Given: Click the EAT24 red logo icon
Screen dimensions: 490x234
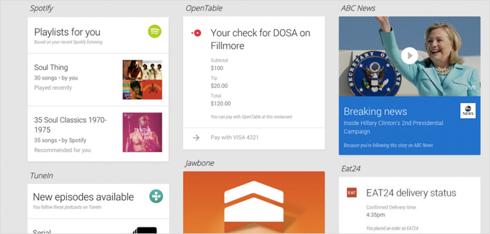Looking at the screenshot, I should (x=352, y=192).
